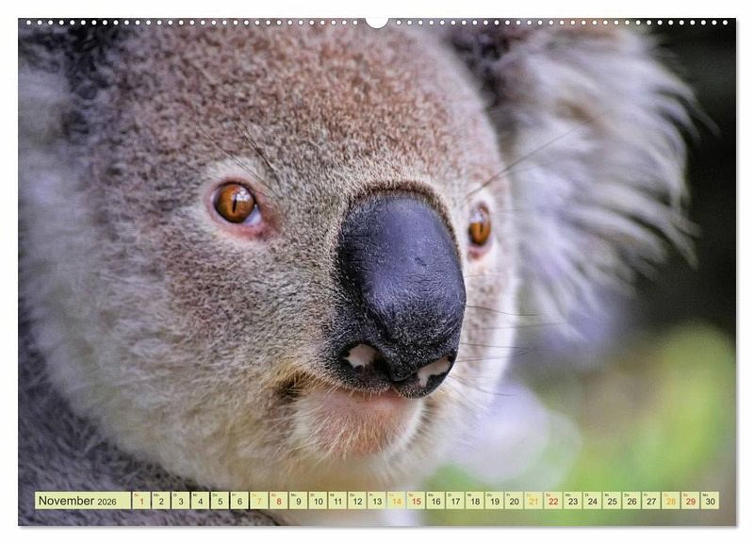Image resolution: width=754 pixels, height=544 pixels.
Task: Pick day 10 on the calendar row
Action: click(318, 501)
